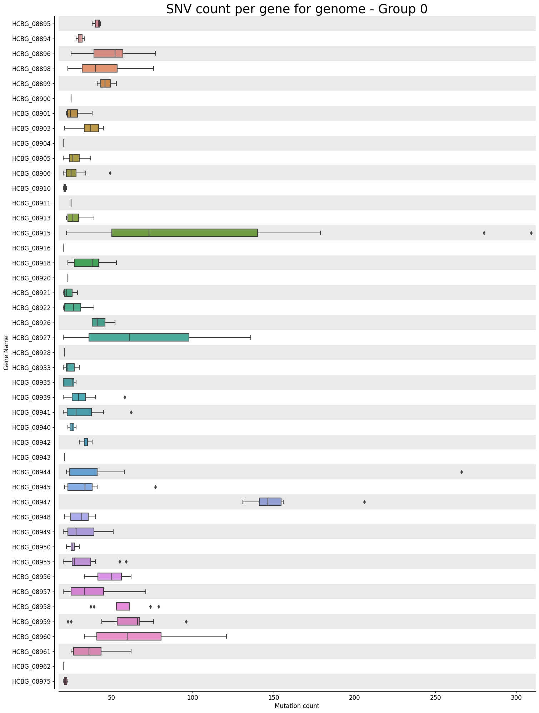
Task: Click the 150 tick label on x-axis
Action: click(274, 698)
